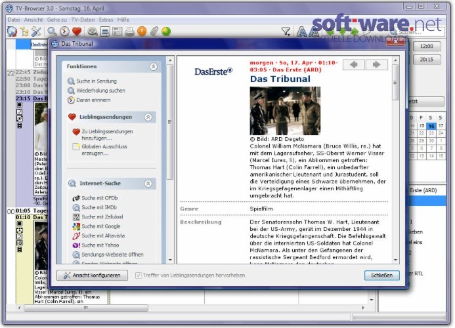Image resolution: width=455 pixels, height=328 pixels.
Task: Open the Ansicht menu
Action: point(33,20)
